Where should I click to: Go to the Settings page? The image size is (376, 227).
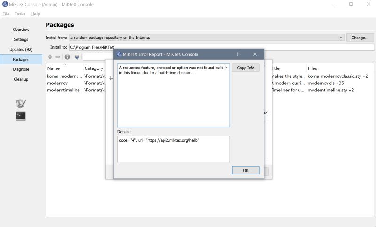coord(21,39)
